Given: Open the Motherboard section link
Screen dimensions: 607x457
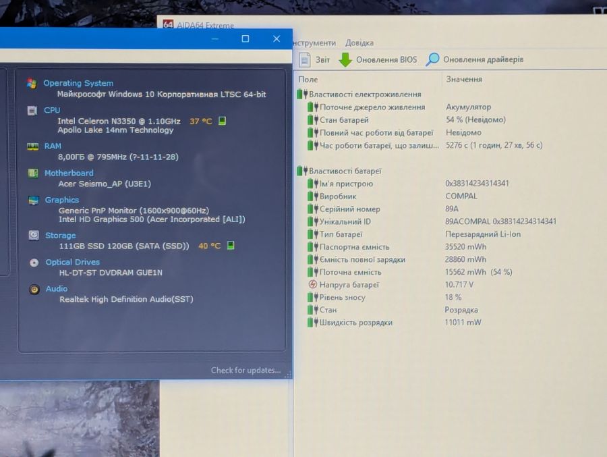Looking at the screenshot, I should [x=69, y=173].
